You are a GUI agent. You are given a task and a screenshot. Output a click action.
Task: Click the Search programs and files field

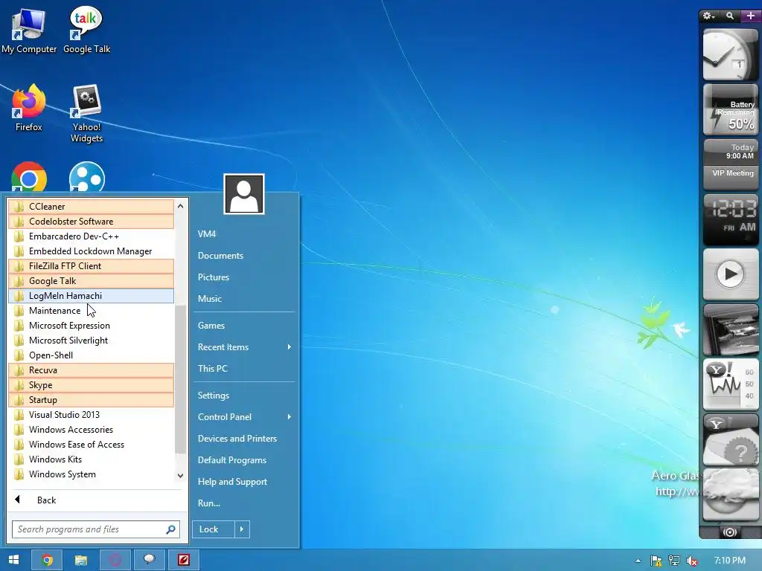(x=96, y=529)
